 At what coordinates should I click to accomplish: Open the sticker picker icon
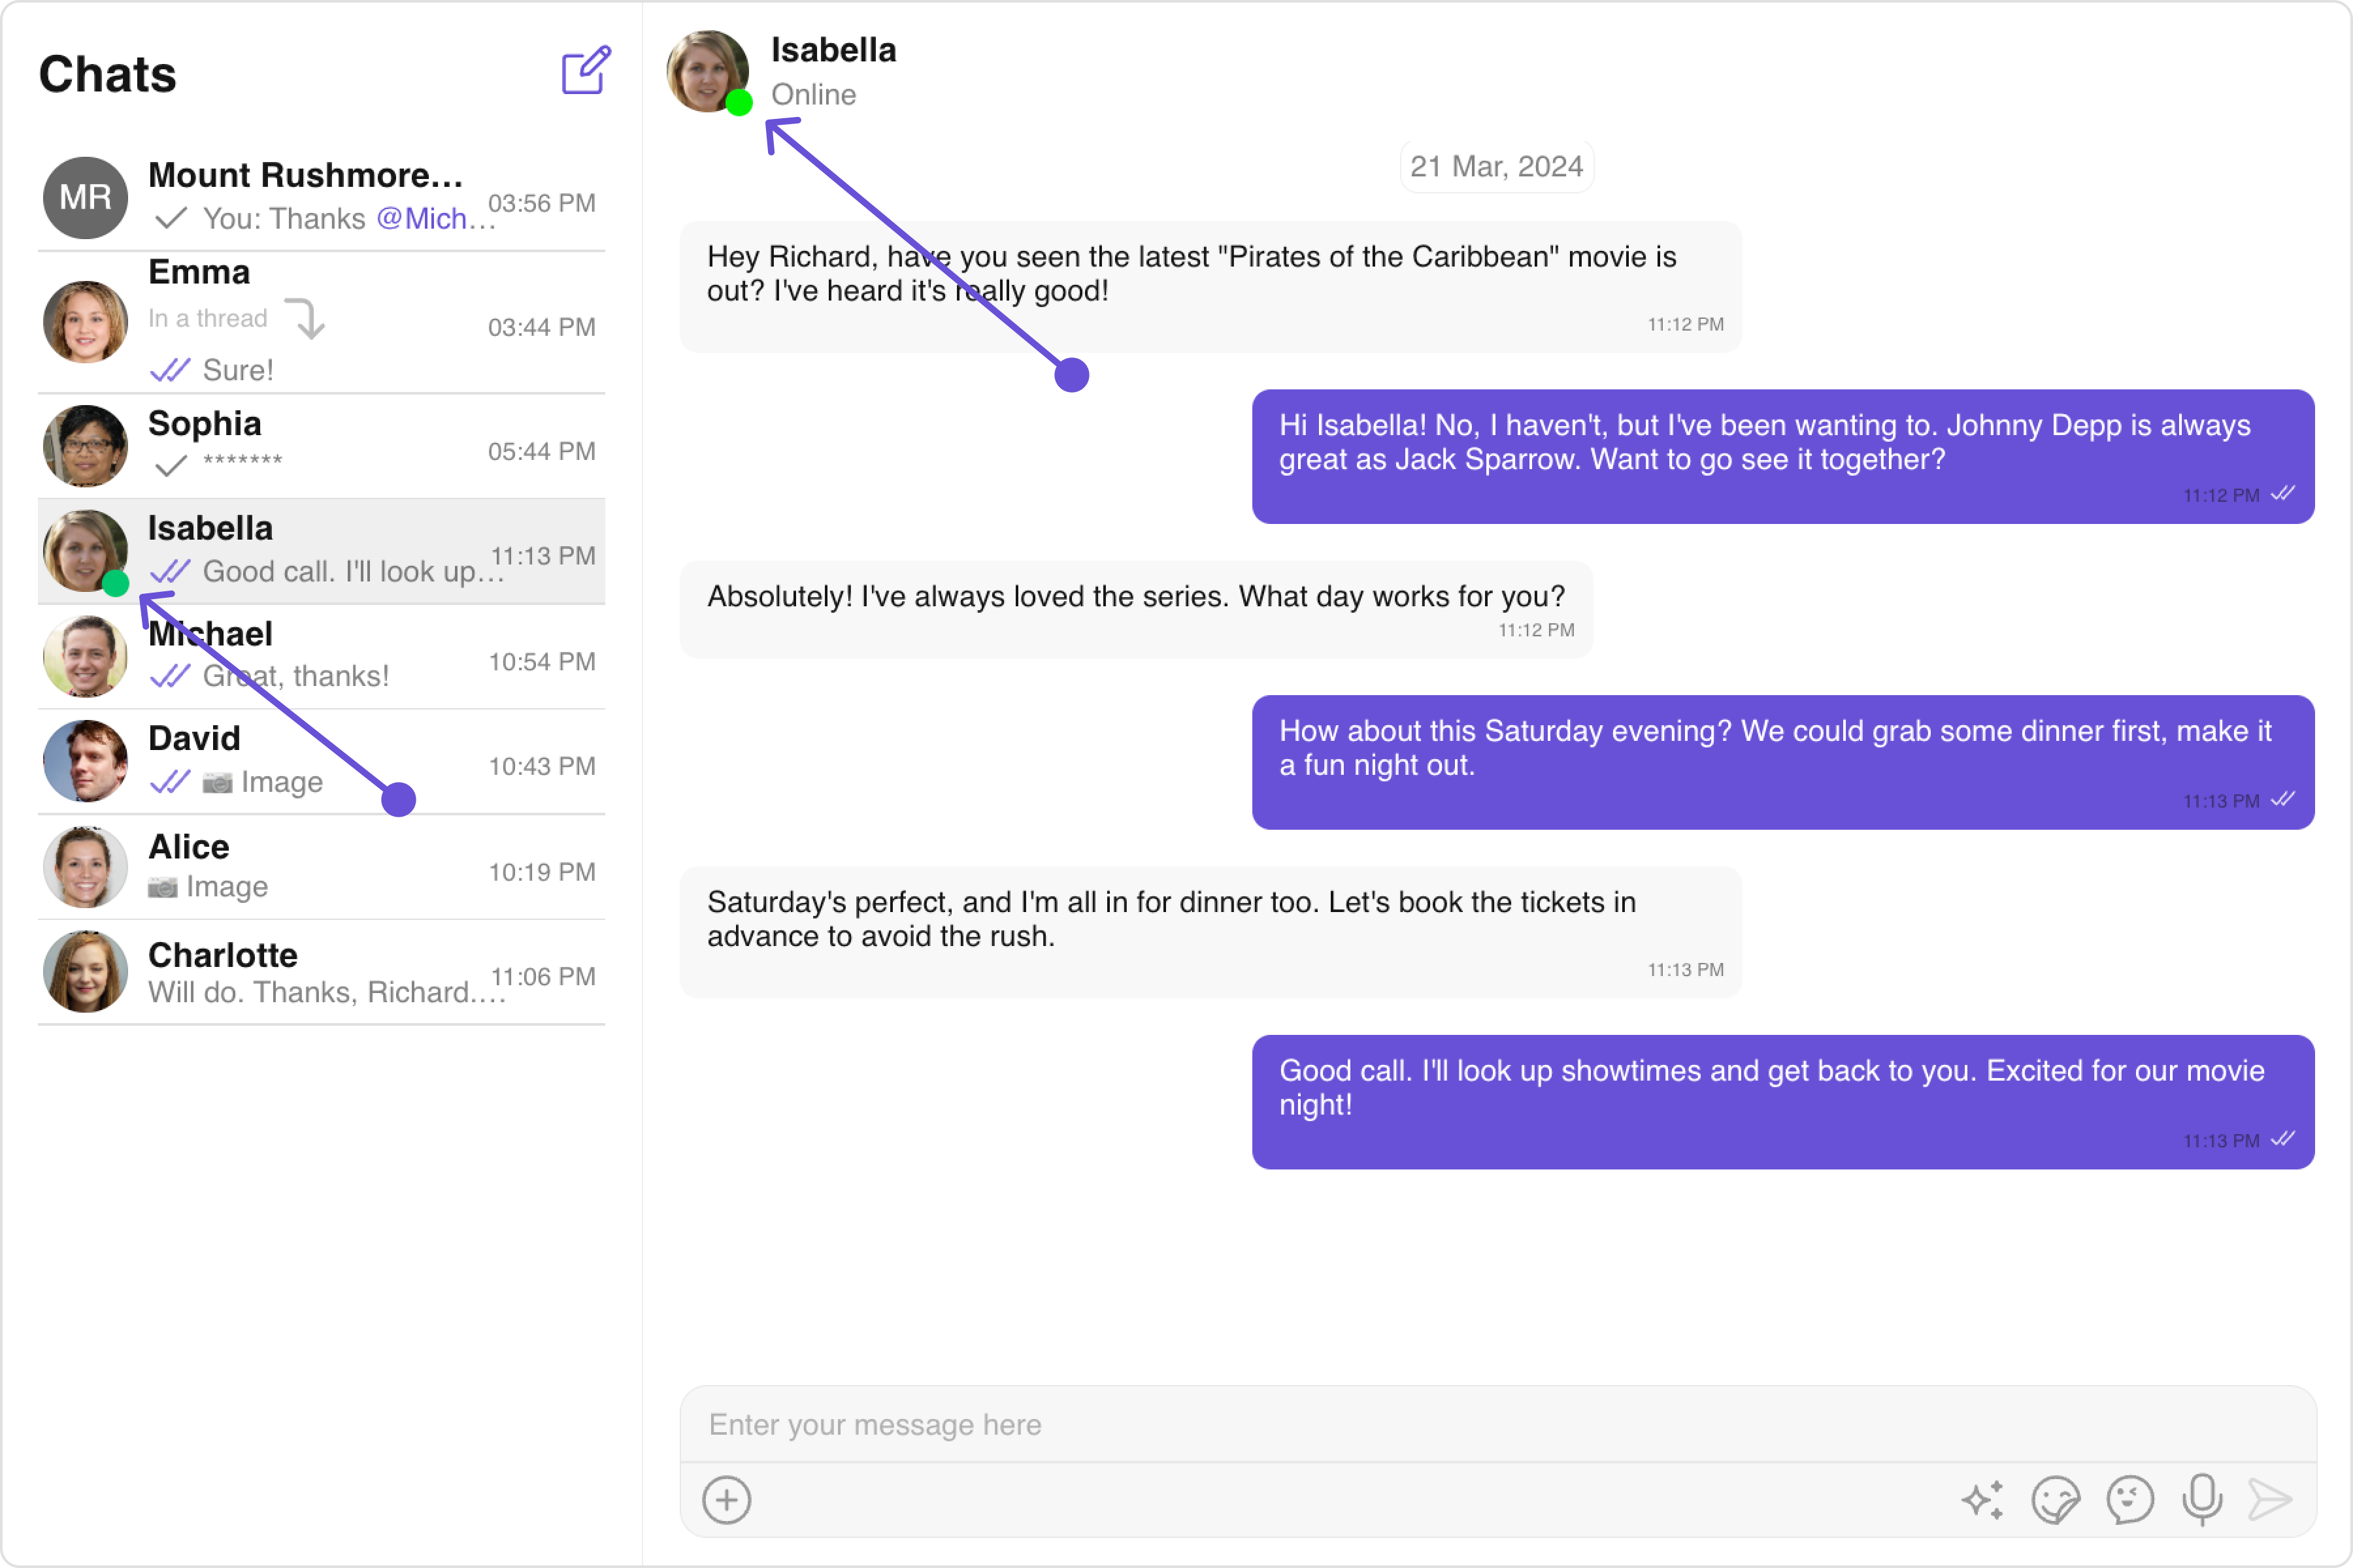(x=2055, y=1500)
